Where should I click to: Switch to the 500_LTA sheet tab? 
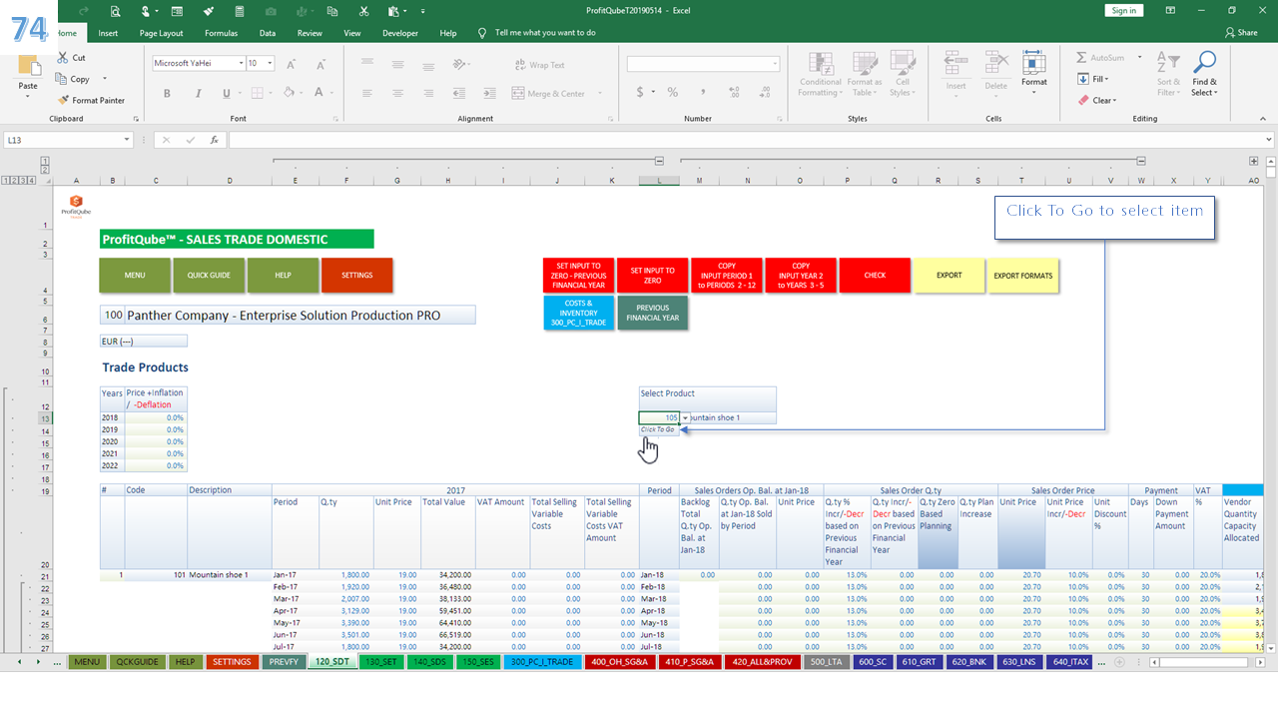click(x=827, y=662)
